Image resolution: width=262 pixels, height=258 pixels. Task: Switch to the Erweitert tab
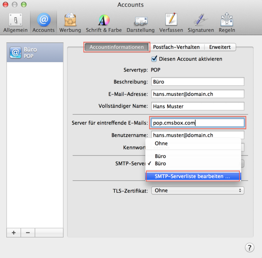click(x=220, y=47)
